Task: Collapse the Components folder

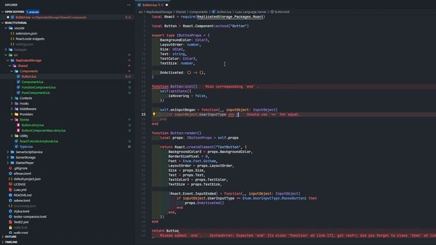Action: pyautogui.click(x=12, y=71)
